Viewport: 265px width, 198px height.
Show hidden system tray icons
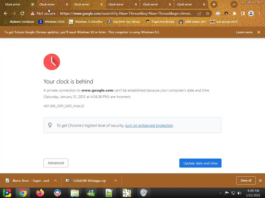220,193
